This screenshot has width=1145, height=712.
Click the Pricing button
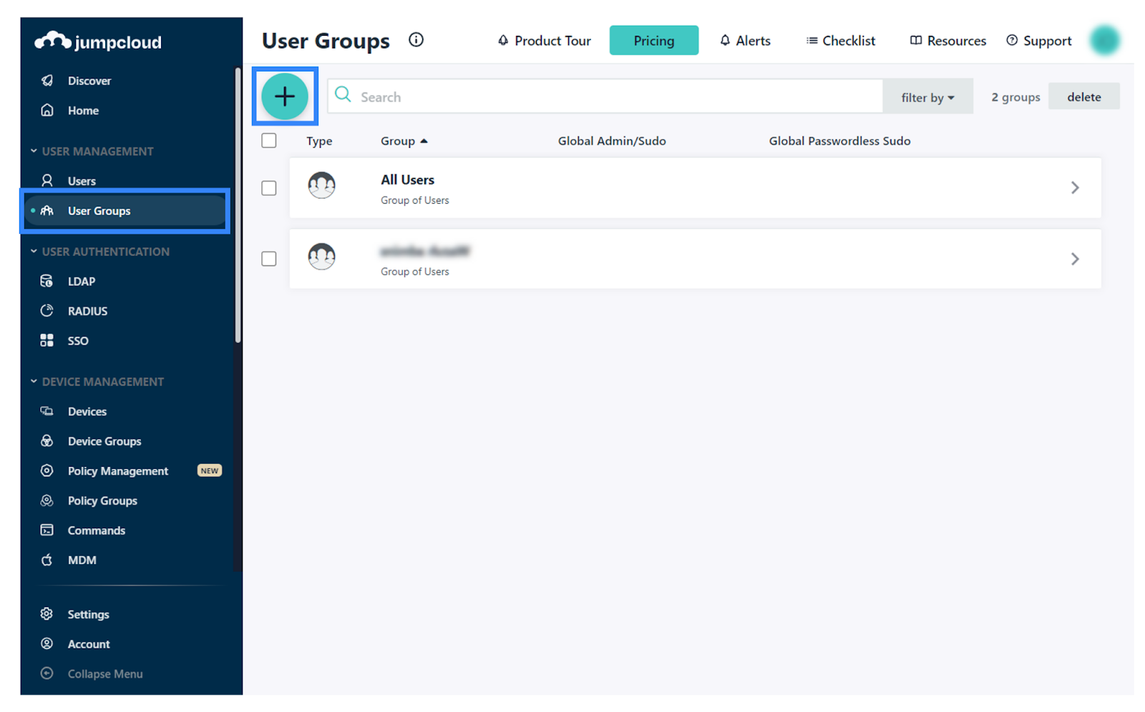tap(653, 40)
